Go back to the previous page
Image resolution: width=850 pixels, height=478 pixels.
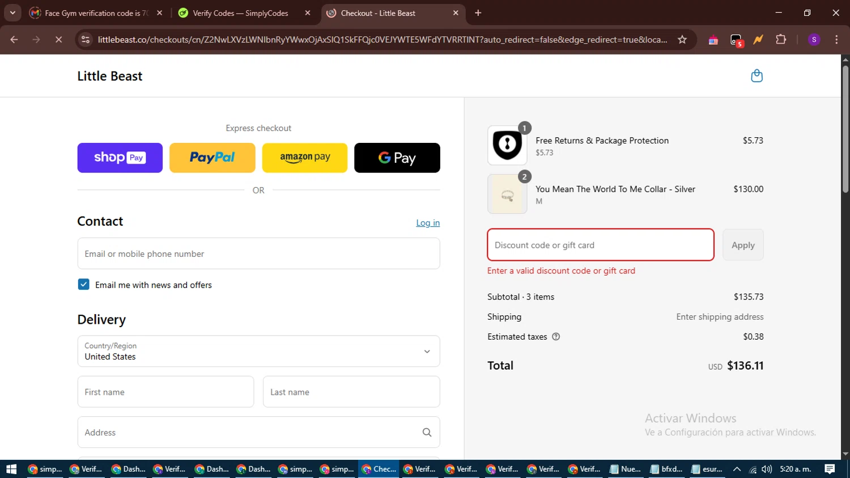point(14,40)
